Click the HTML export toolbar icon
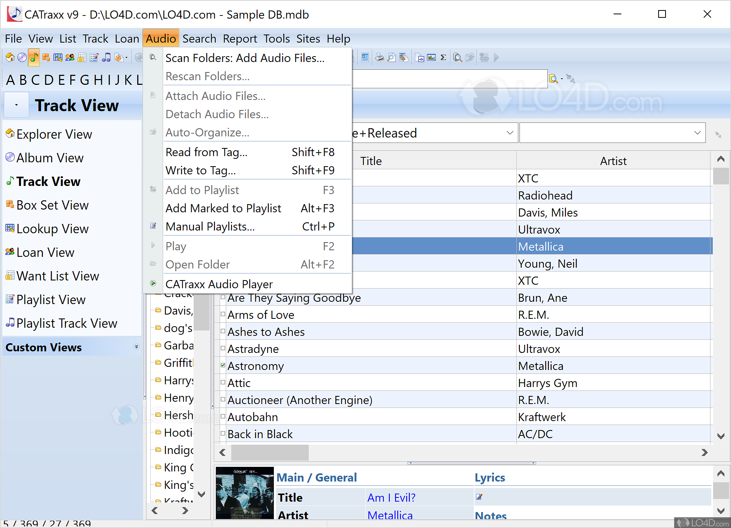 [x=420, y=58]
